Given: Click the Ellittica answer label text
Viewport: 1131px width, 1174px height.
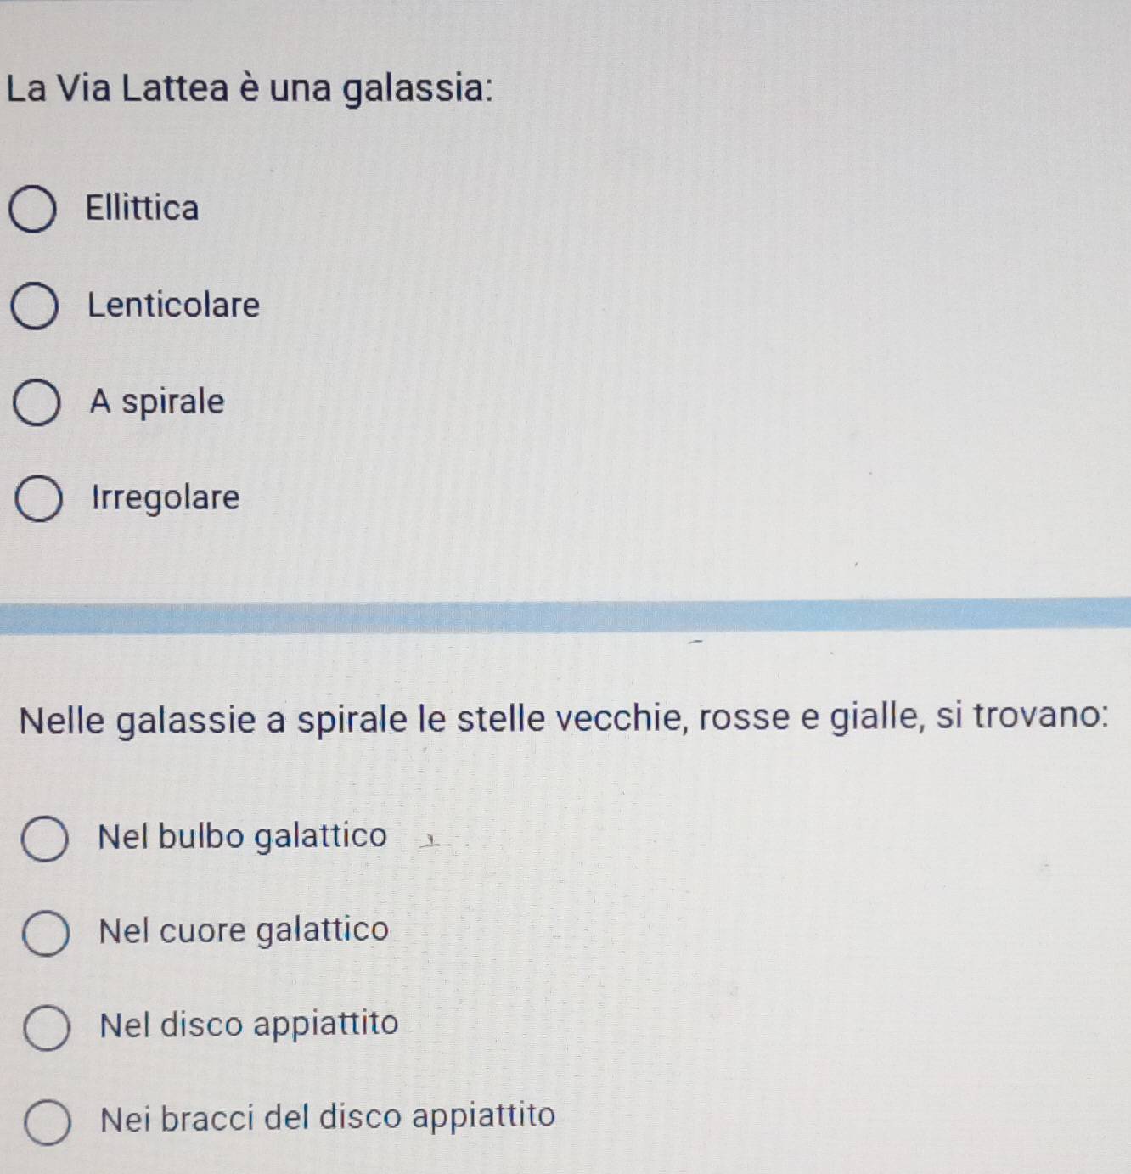Looking at the screenshot, I should 143,207.
